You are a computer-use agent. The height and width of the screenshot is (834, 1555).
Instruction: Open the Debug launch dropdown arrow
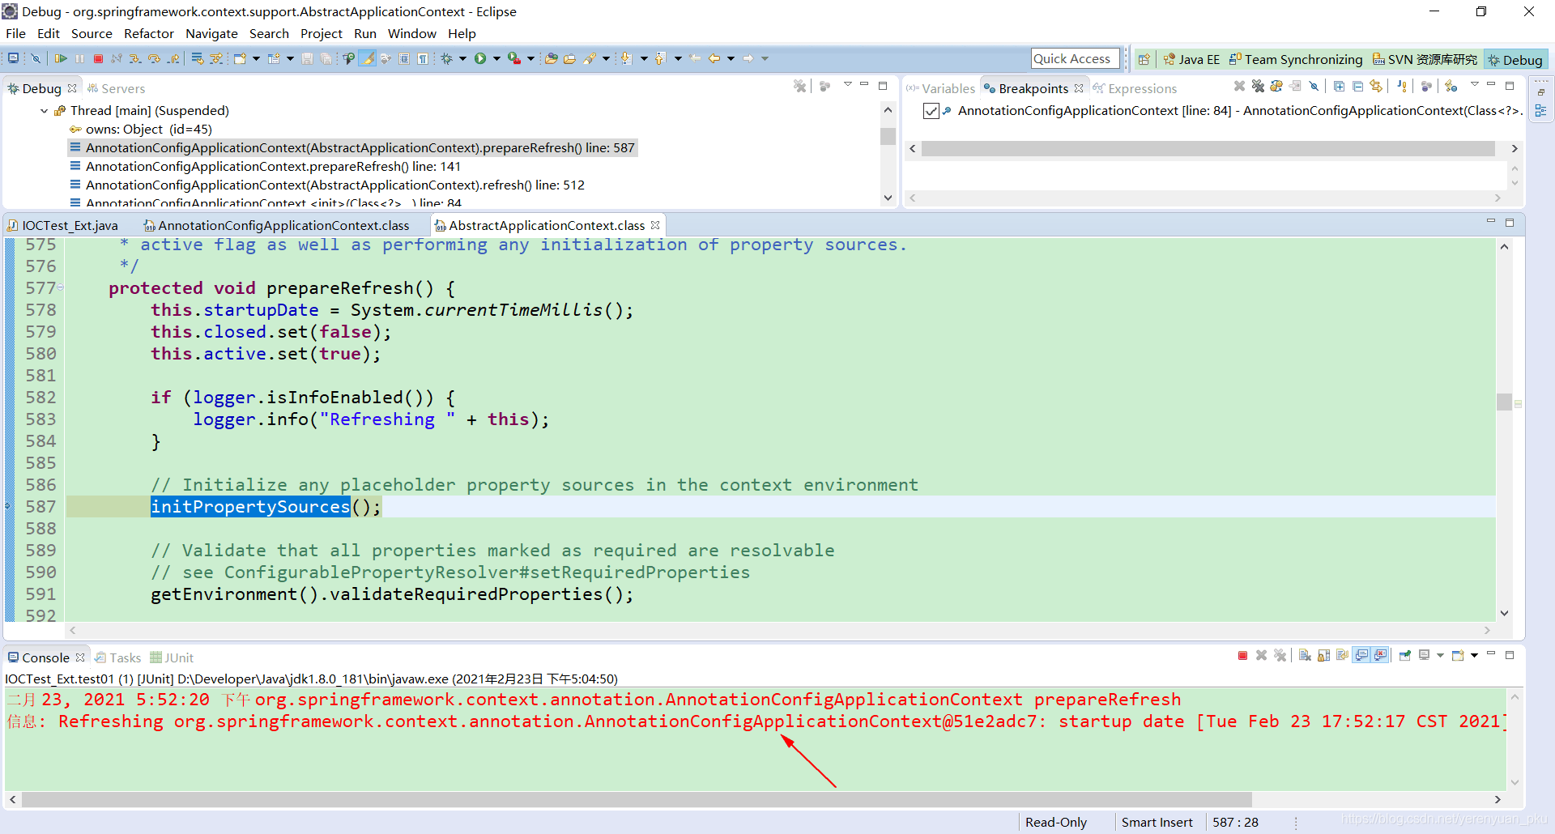click(x=462, y=58)
